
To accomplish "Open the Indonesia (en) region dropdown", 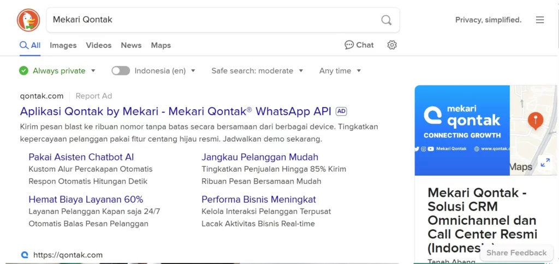I will click(165, 70).
